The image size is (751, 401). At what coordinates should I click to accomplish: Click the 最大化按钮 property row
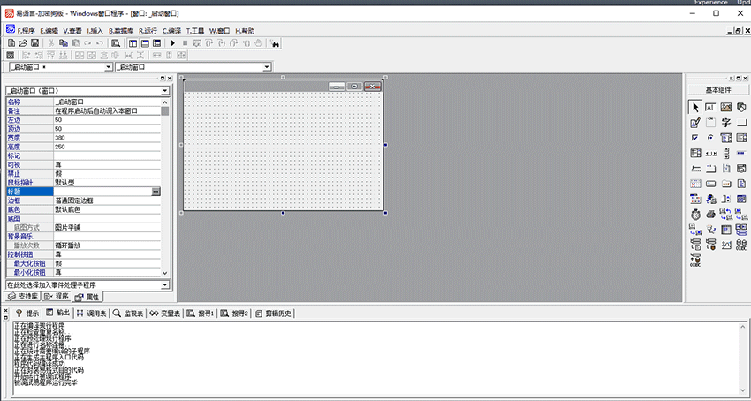pos(83,263)
